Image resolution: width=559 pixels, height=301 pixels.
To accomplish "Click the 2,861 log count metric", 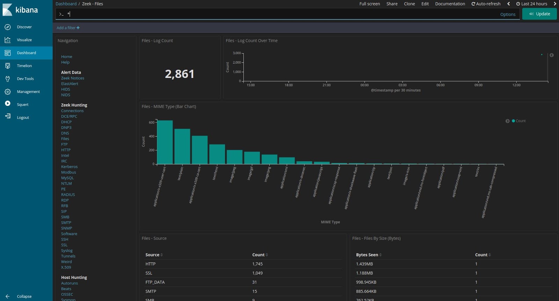I will 180,74.
